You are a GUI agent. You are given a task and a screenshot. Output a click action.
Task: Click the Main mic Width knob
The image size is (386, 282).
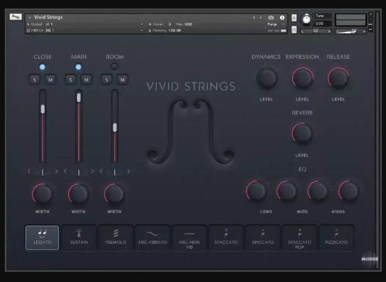point(78,194)
